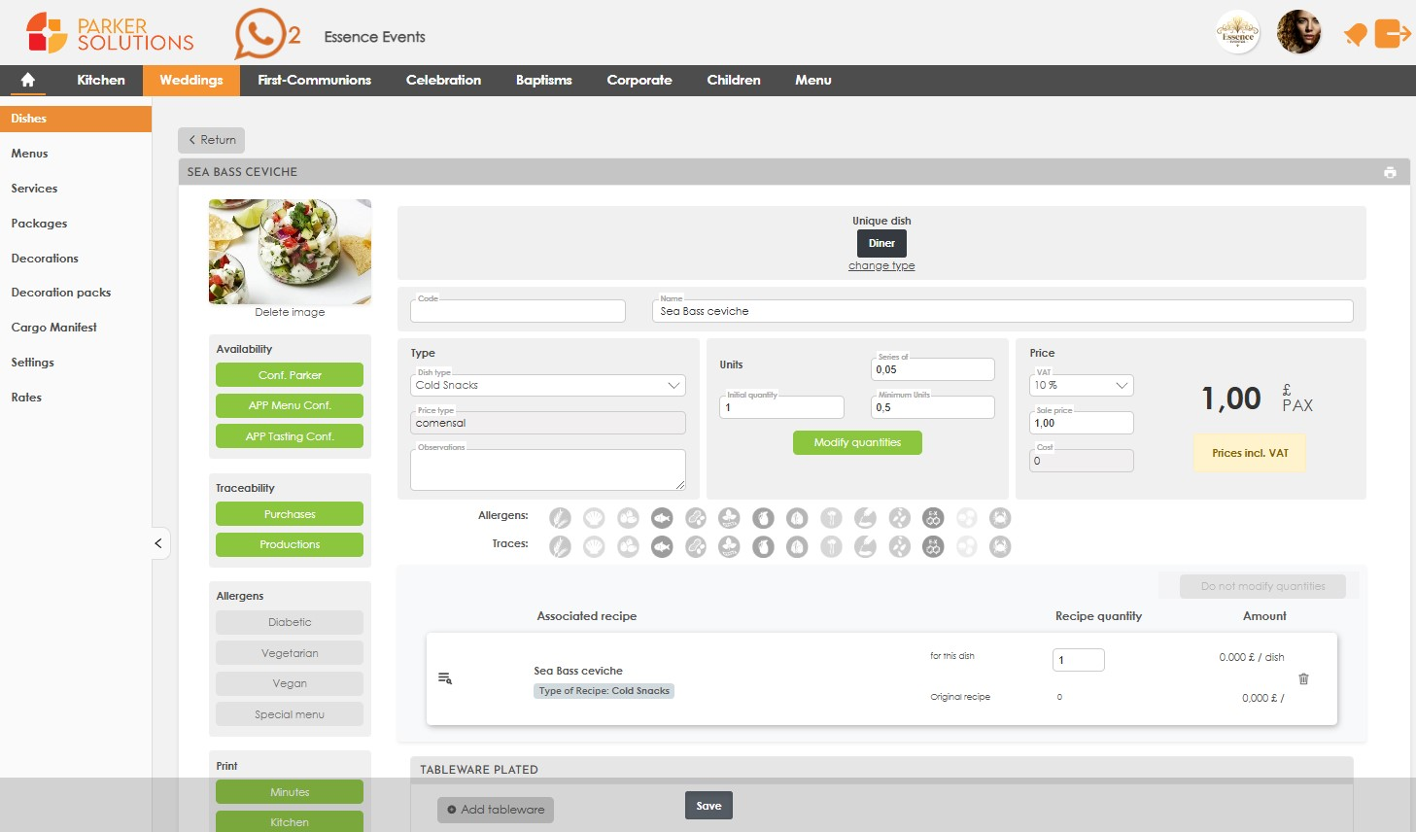This screenshot has width=1416, height=832.
Task: Open the Decorations section in the sidebar
Action: [x=44, y=258]
